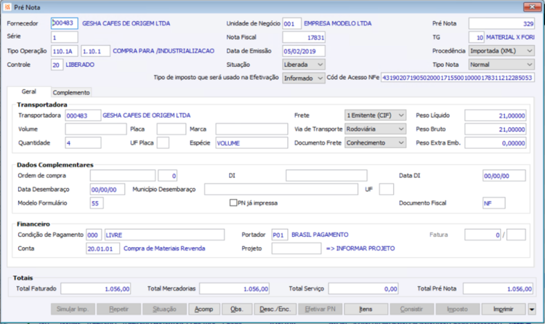Open the Tipo de imposto Informado dropdown
Viewport: 545px width, 324px height.
304,78
